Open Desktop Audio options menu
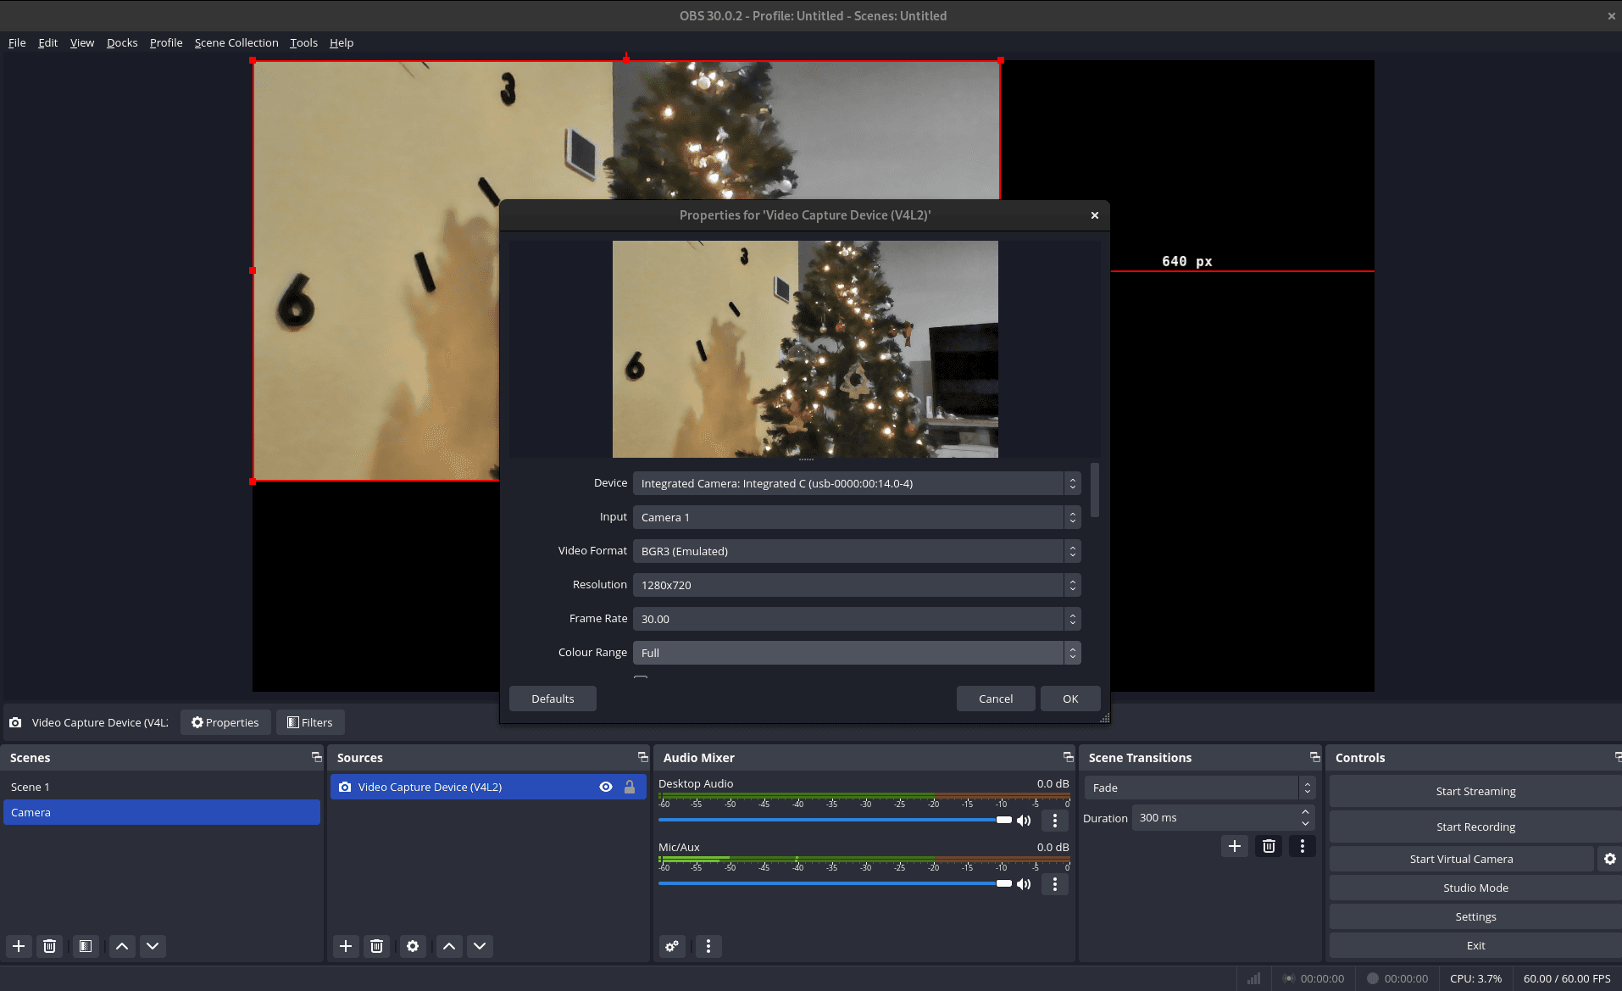Screen dimensions: 1622x991 point(1054,820)
